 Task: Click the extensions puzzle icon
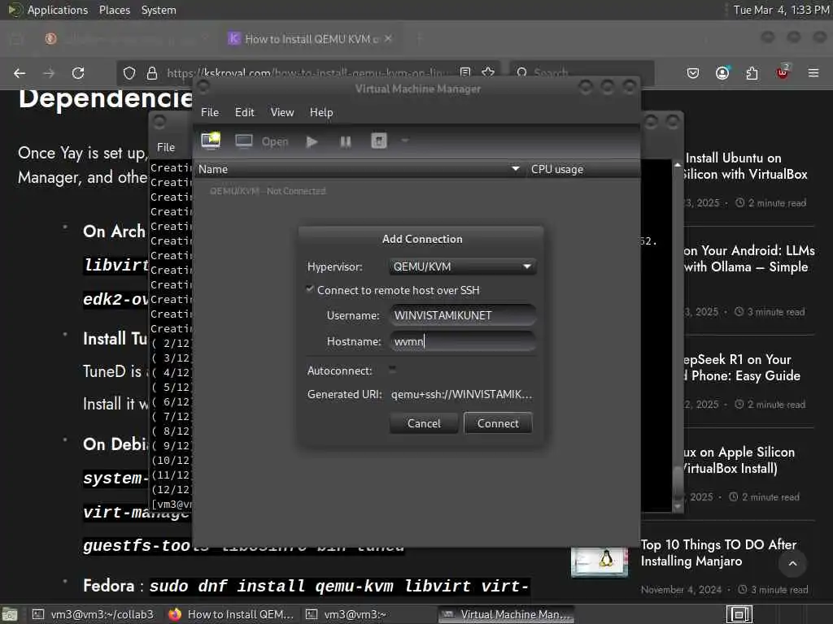point(752,73)
